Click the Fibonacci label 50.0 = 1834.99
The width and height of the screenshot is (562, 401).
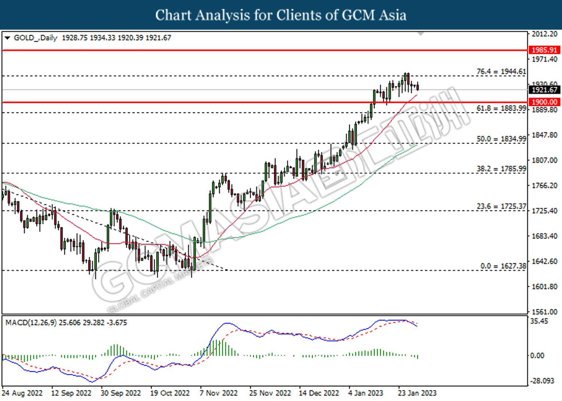(501, 139)
